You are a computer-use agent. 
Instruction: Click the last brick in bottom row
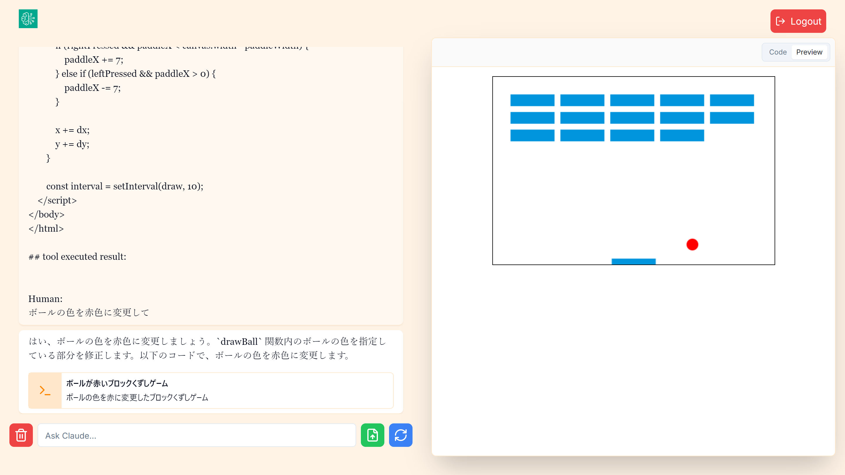pos(682,135)
